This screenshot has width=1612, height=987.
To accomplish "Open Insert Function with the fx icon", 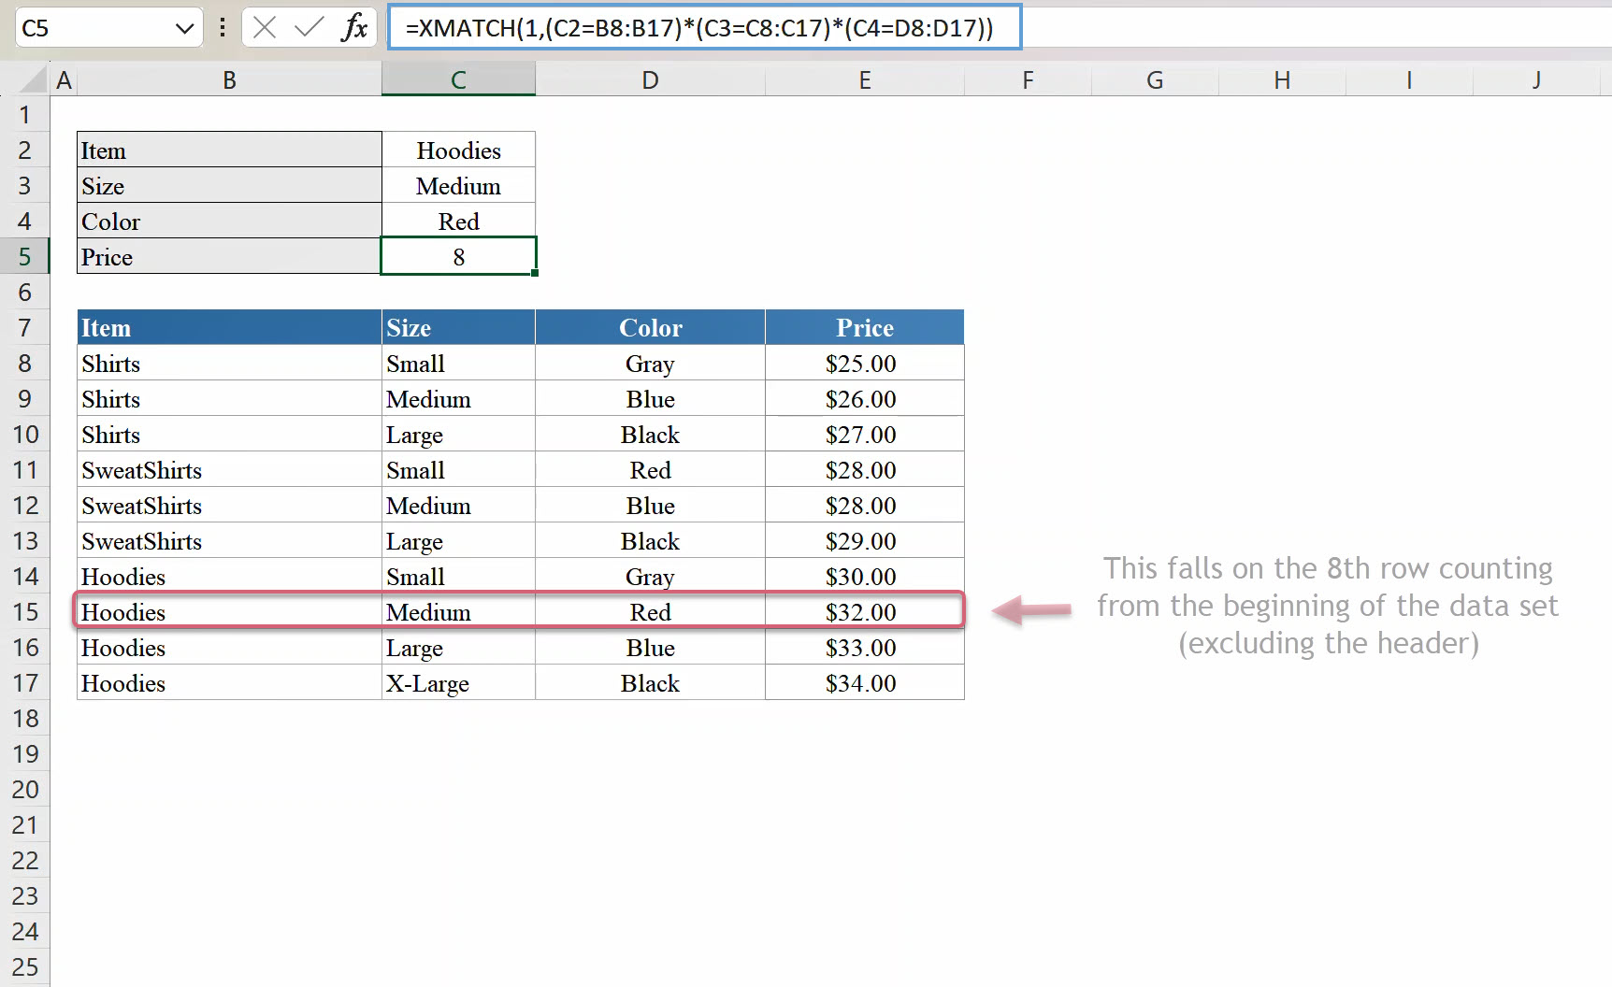I will pos(354,28).
